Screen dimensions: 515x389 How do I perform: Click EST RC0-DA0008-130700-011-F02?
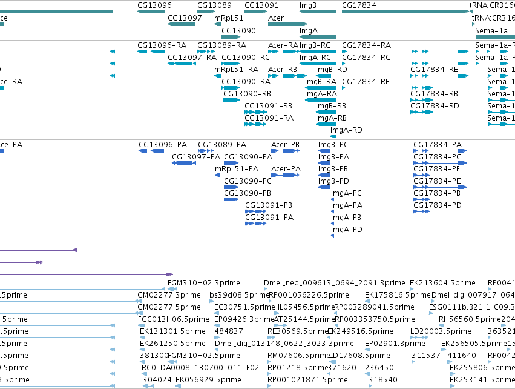pos(200,368)
